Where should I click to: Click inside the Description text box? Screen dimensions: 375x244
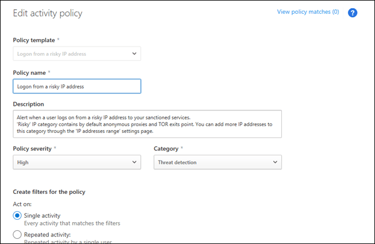(147, 124)
